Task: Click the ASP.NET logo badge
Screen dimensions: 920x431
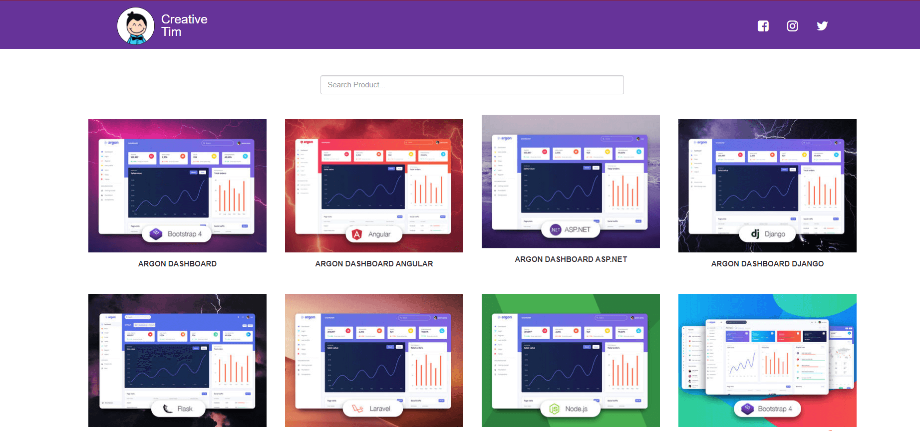Action: click(571, 229)
